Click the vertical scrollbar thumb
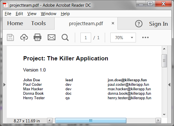Screen dimensions: 174x126 pyautogui.click(x=164, y=61)
